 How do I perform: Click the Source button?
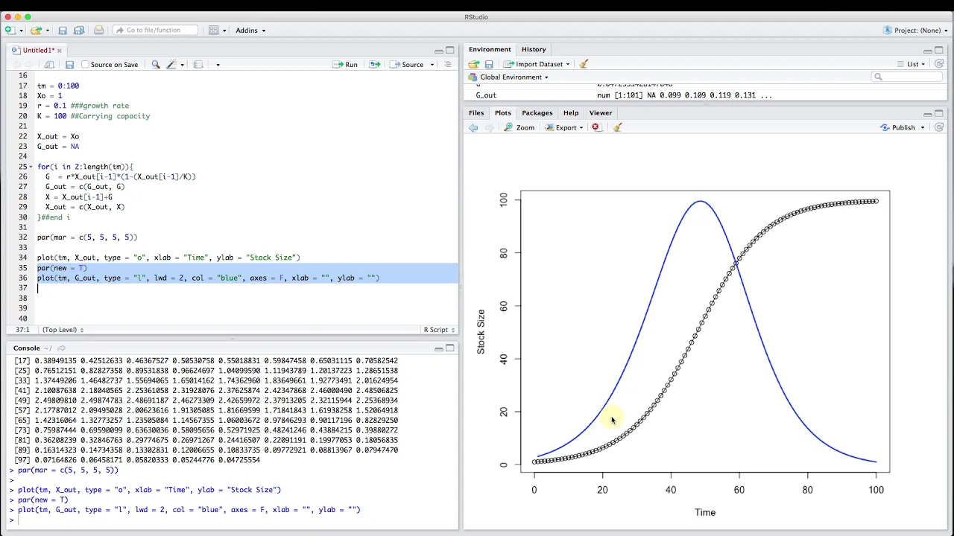(407, 65)
